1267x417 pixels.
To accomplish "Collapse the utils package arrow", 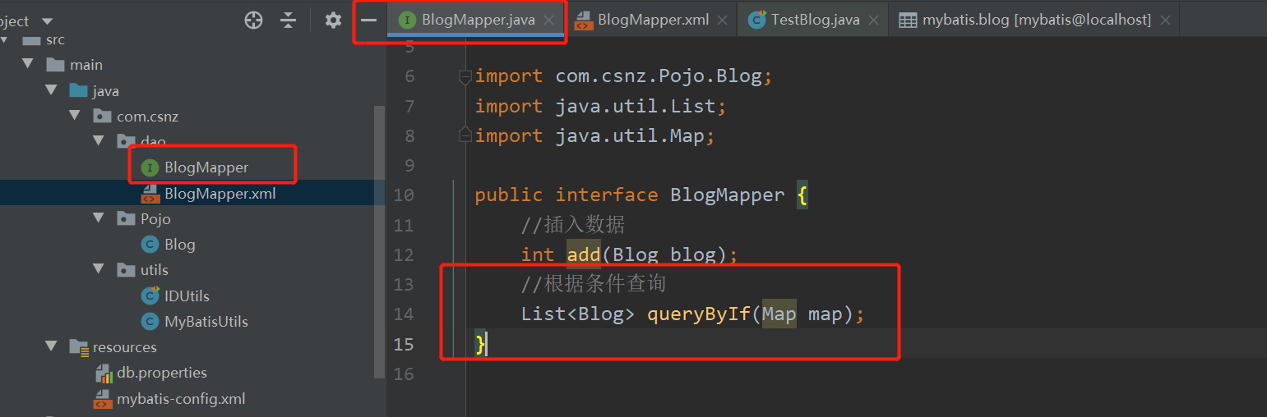I will (99, 269).
